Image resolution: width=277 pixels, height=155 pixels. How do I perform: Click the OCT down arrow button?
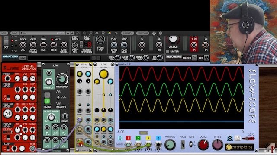[x=6, y=43]
